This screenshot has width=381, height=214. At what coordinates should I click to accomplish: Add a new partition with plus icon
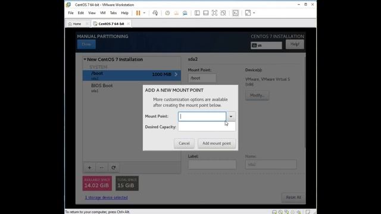[89, 168]
